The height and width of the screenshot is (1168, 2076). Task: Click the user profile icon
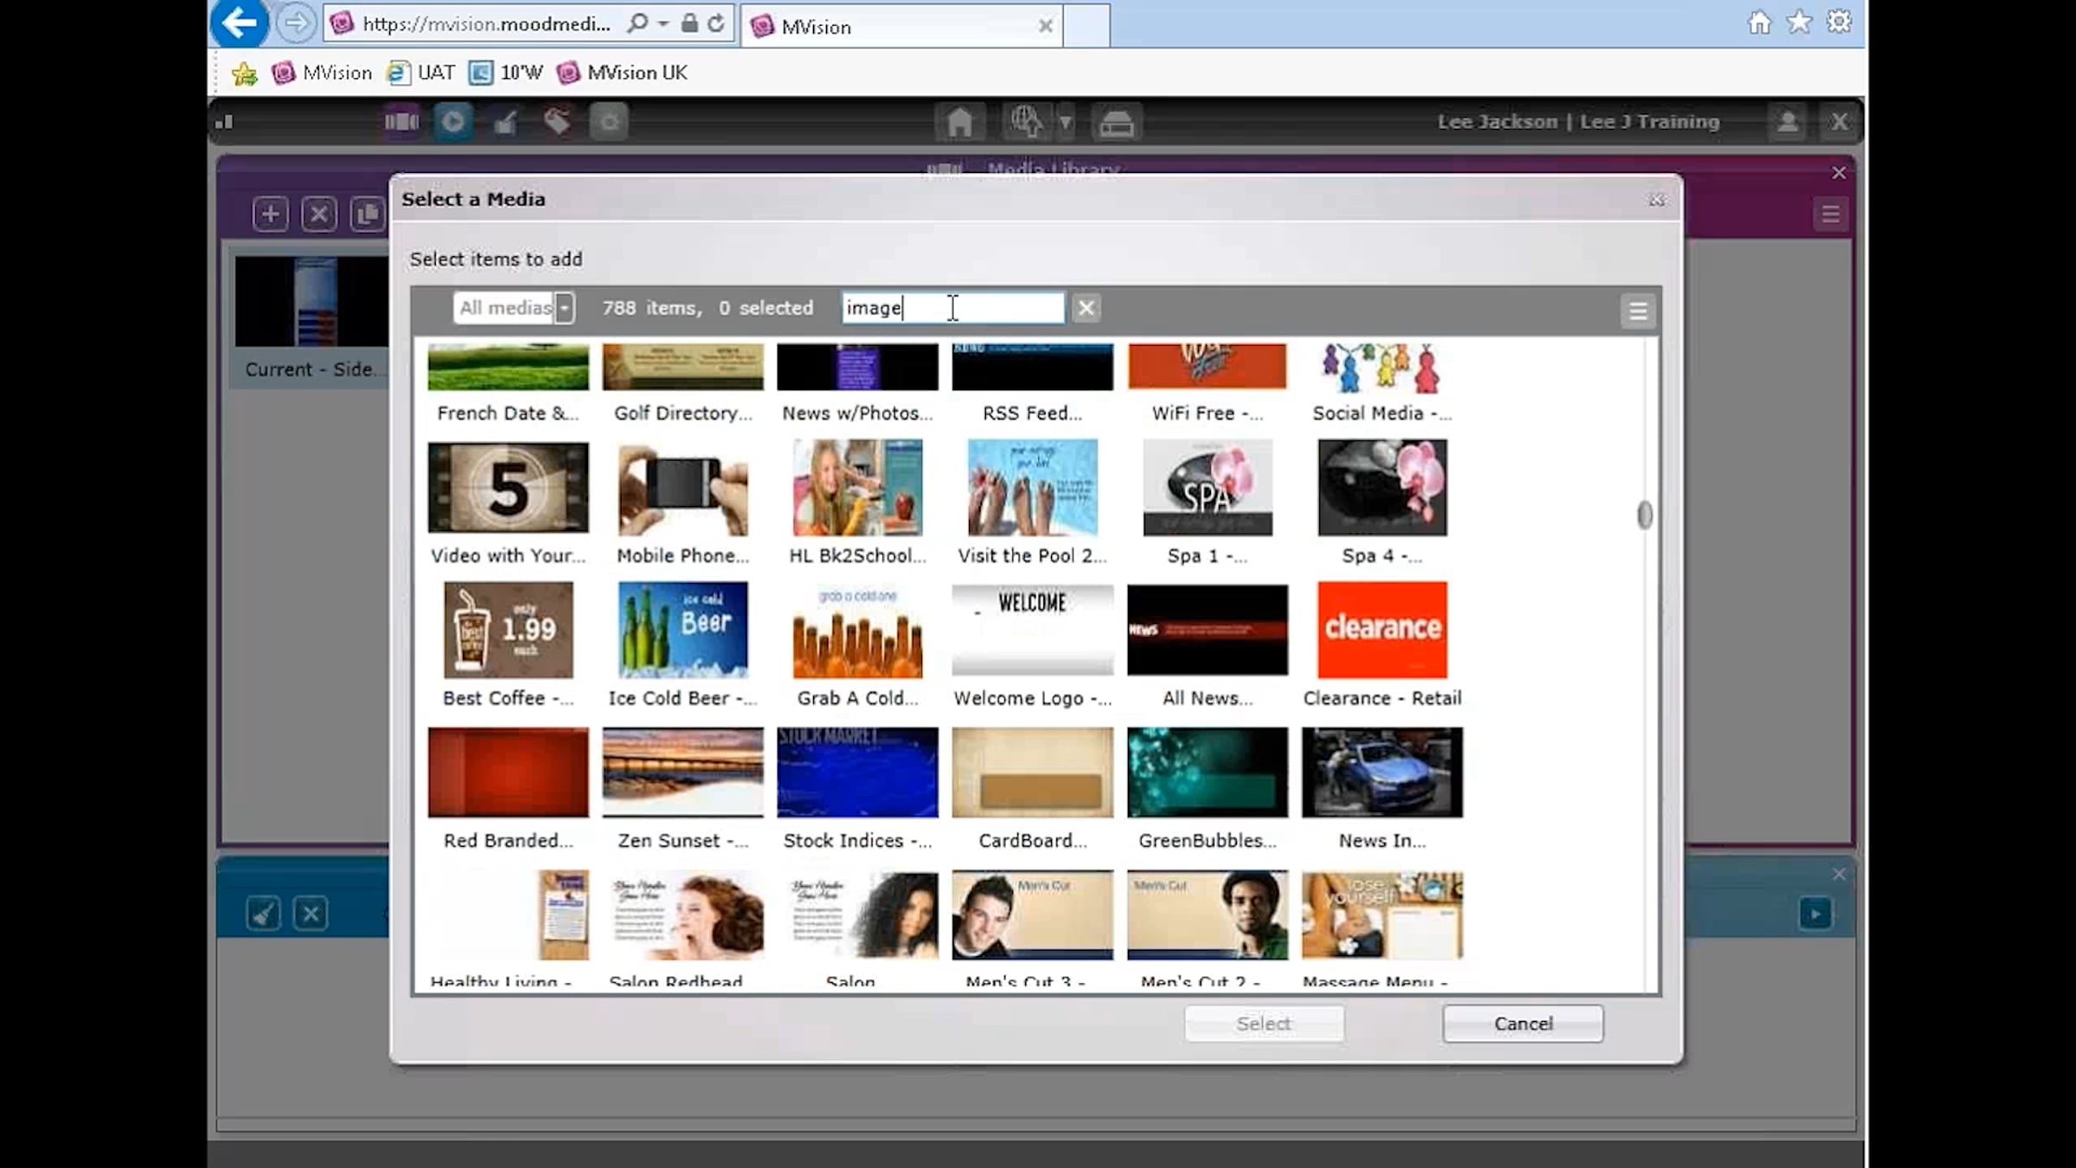pos(1787,122)
